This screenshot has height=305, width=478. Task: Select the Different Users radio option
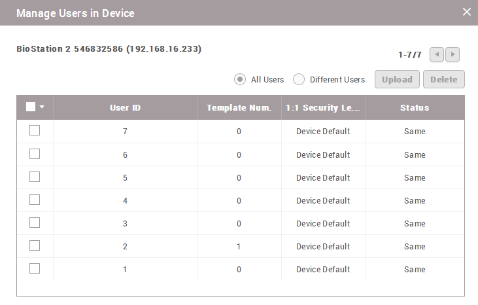pyautogui.click(x=299, y=79)
